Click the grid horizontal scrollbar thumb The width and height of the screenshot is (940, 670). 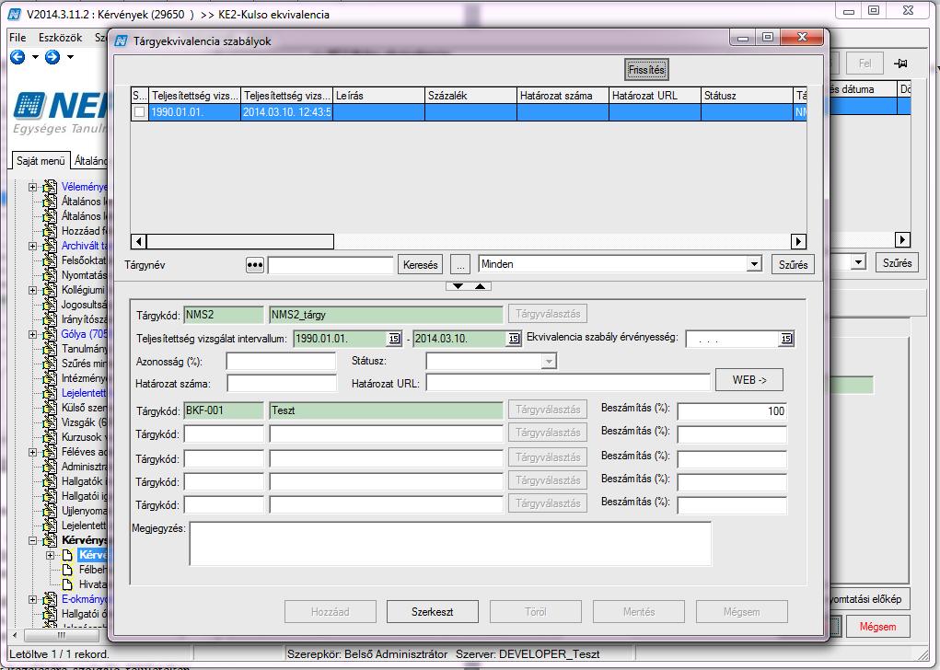point(239,241)
